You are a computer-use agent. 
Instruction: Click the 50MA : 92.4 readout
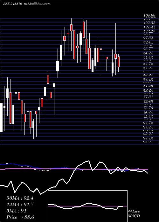tap(20, 198)
